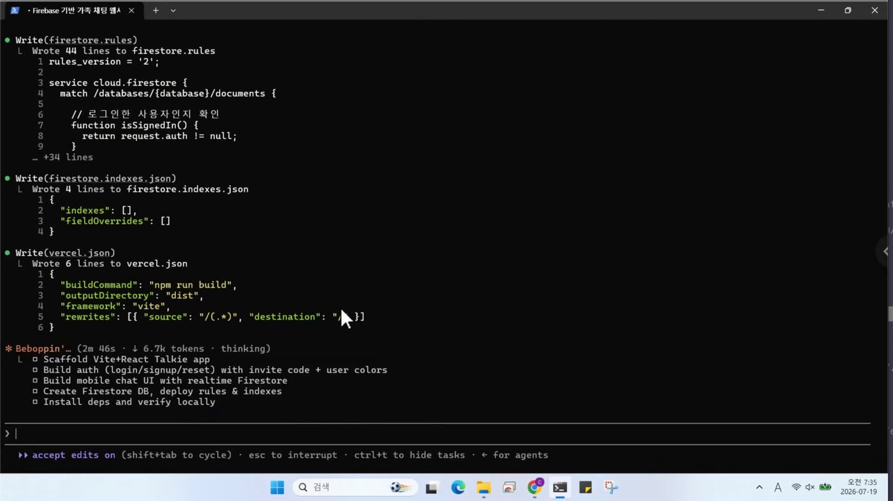Click the muted volume tray icon
Screen dimensions: 893x501
pos(810,487)
